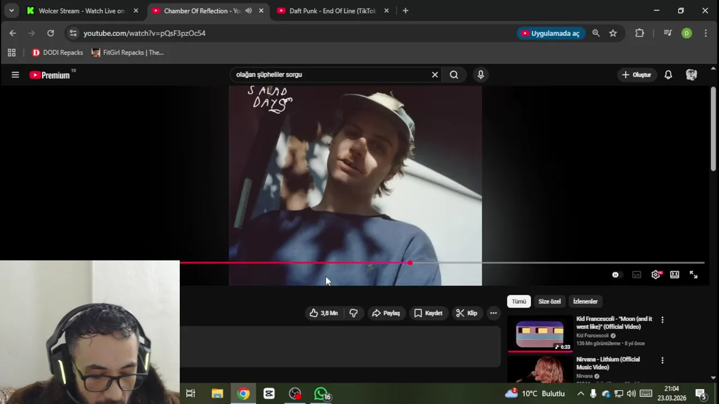Open Kid Francescoli channel name
This screenshot has height=404, width=719.
coord(592,336)
